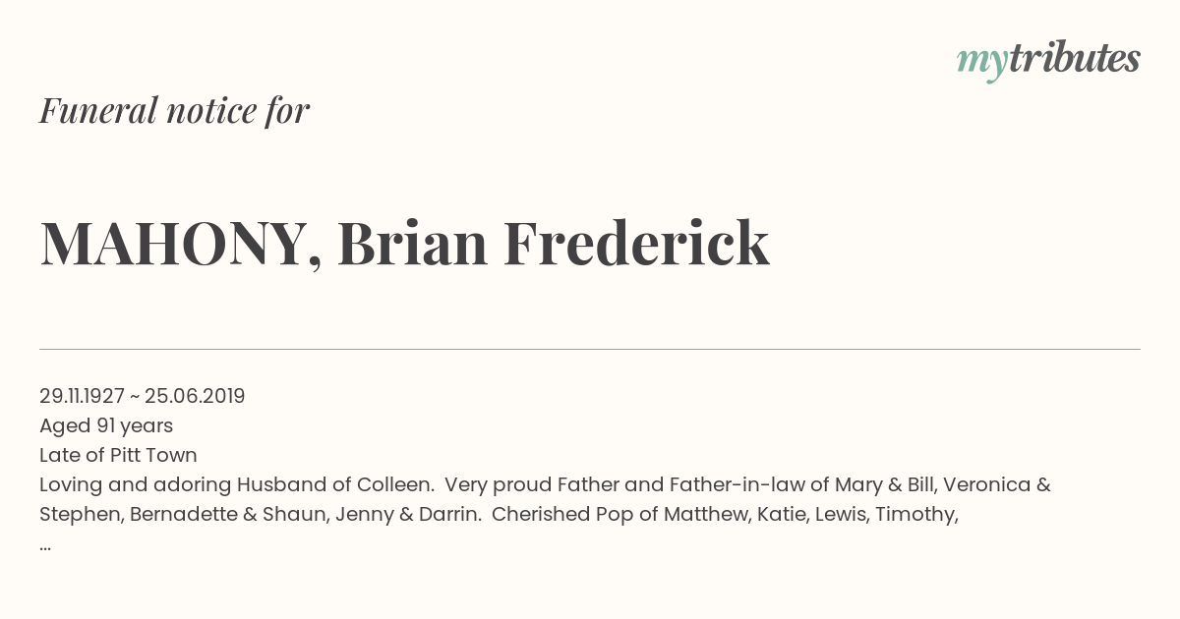Click the mytributes logo
Viewport: 1180px width, 619px height.
tap(1048, 59)
